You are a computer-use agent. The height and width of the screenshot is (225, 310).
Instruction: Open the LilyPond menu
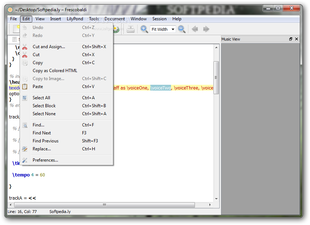coord(75,19)
